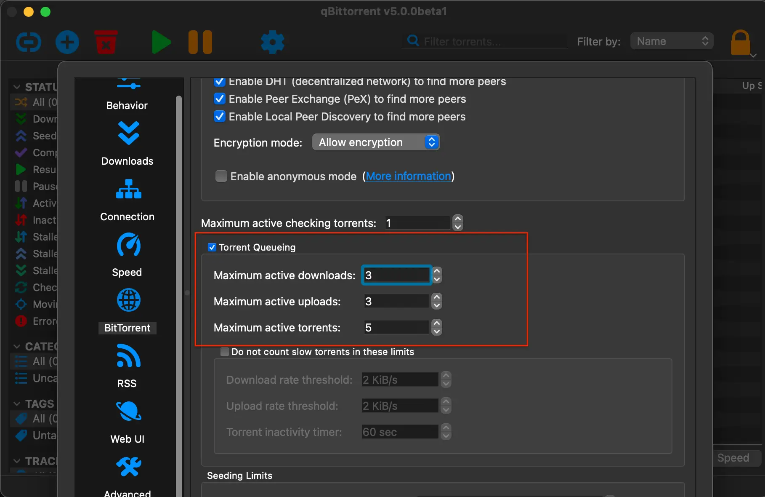Open the More information link
Screen dimensions: 765x497
coord(408,176)
